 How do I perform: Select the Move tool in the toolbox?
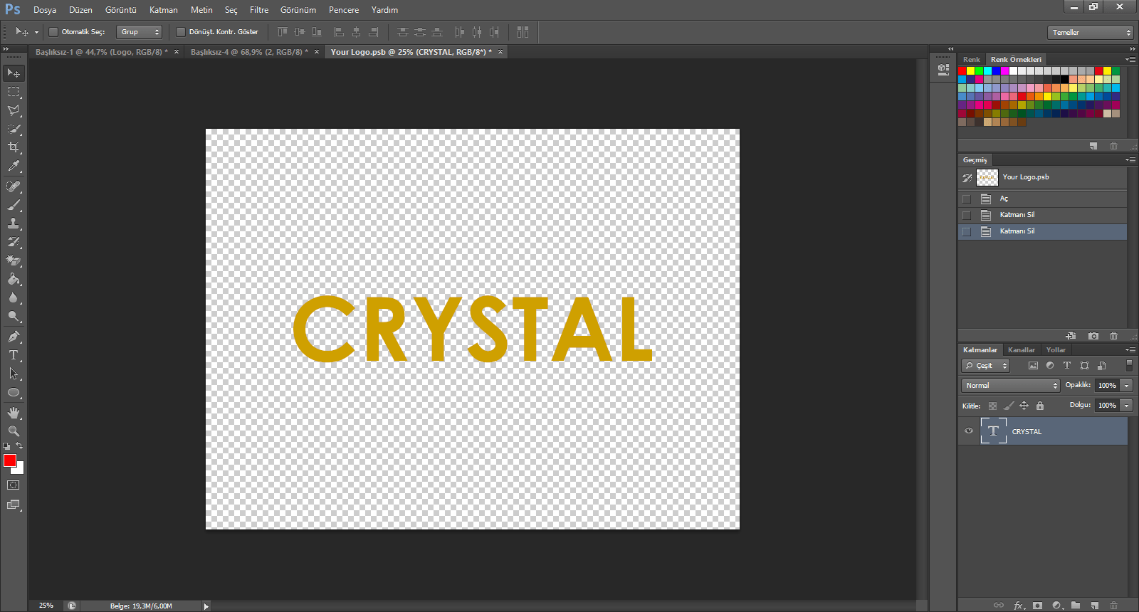pyautogui.click(x=14, y=73)
